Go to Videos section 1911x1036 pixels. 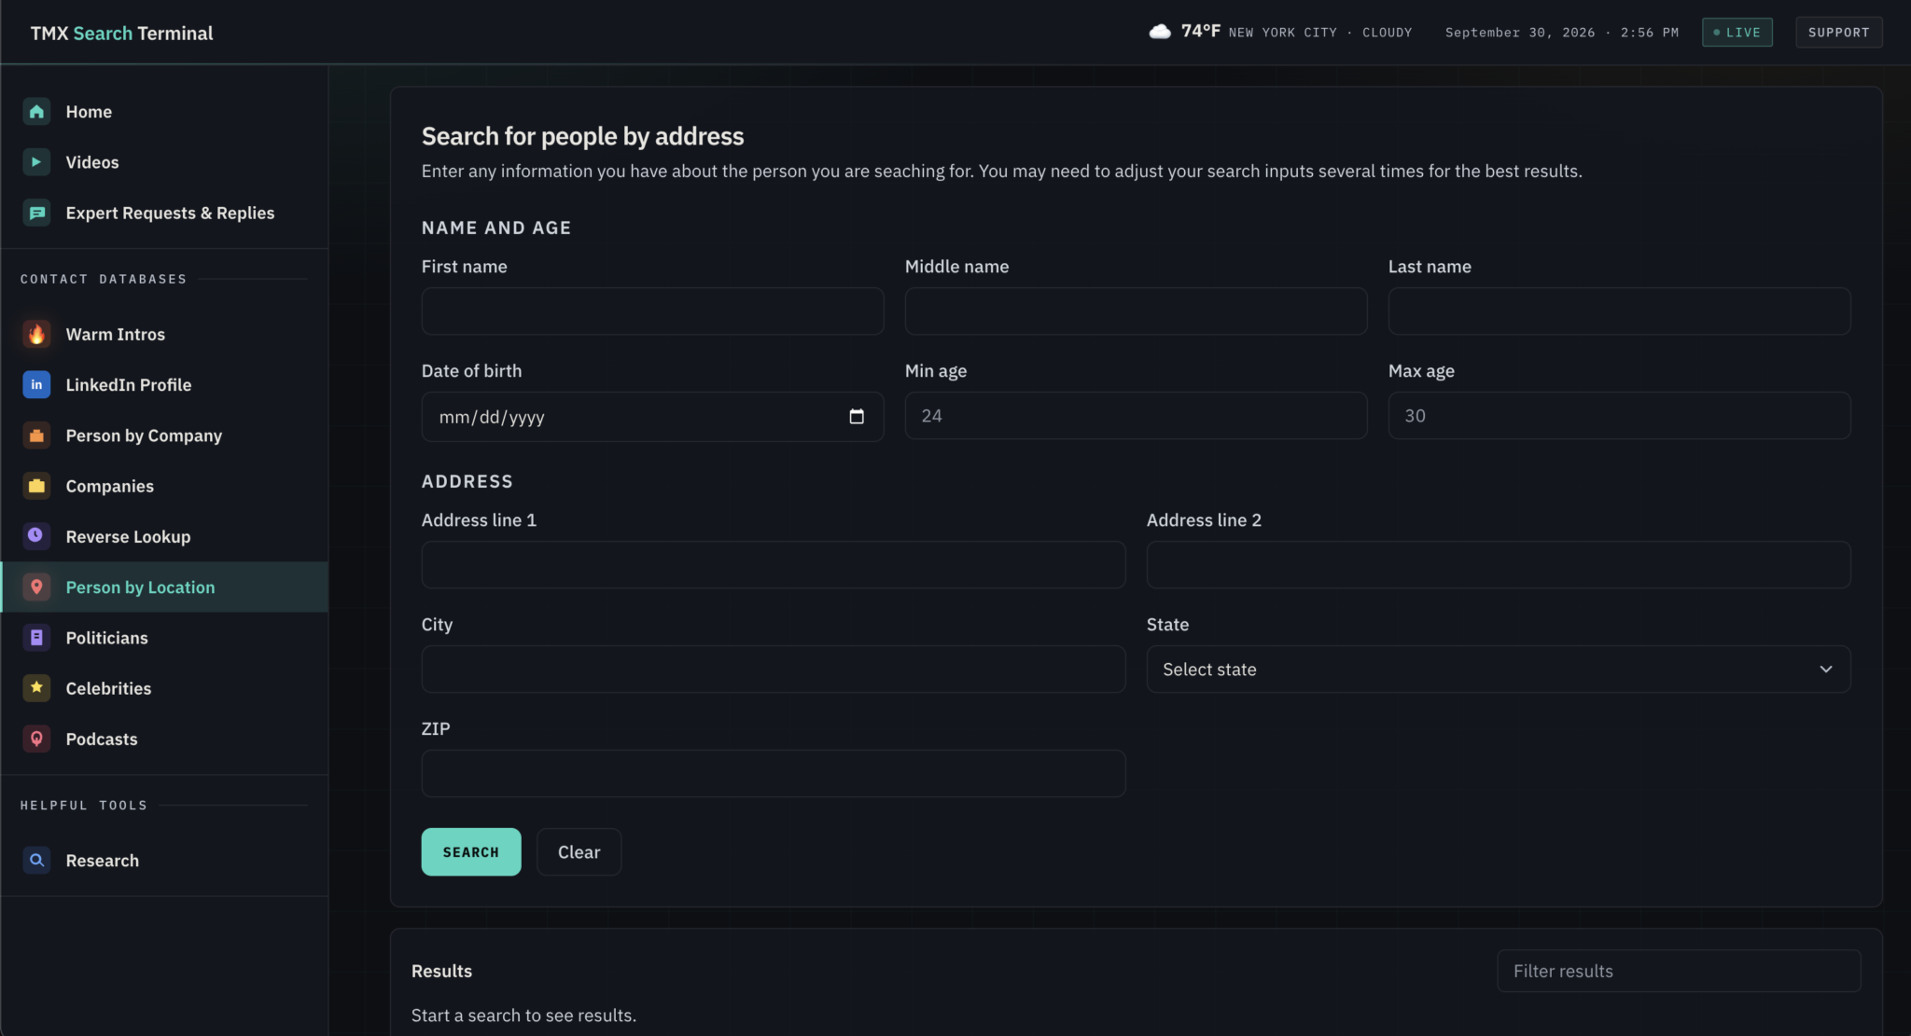pos(164,162)
